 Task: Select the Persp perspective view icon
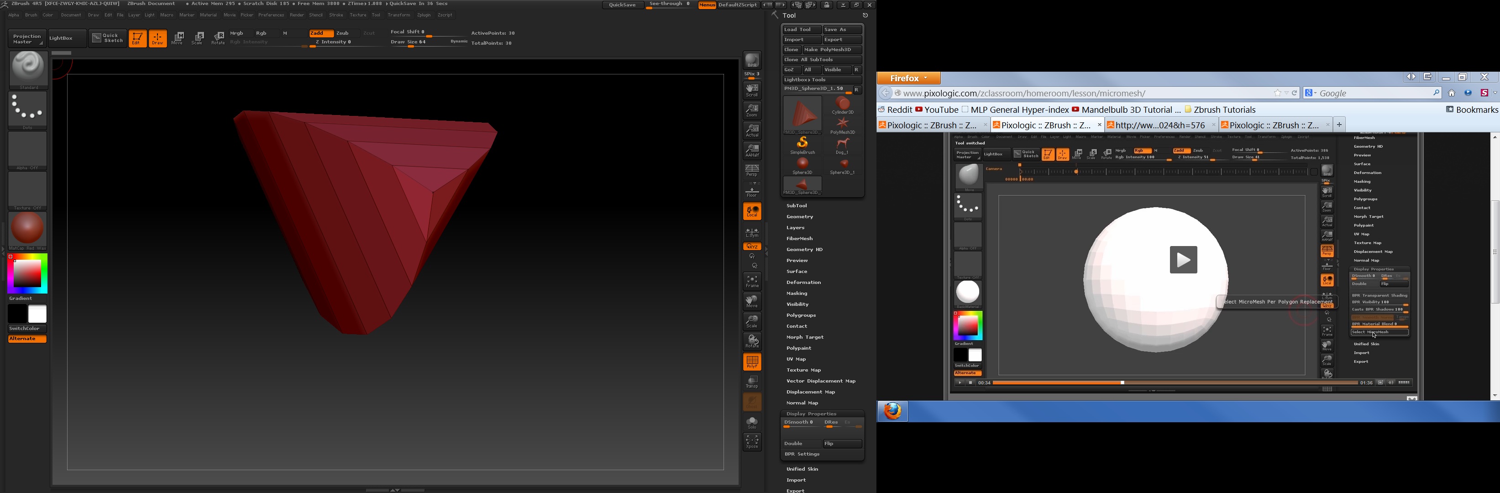(x=752, y=170)
